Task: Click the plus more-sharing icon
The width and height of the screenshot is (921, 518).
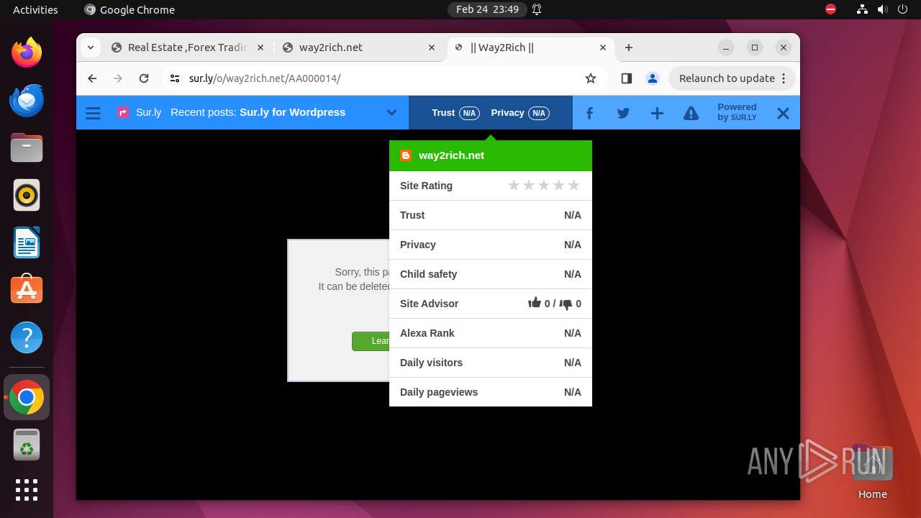Action: [x=657, y=113]
